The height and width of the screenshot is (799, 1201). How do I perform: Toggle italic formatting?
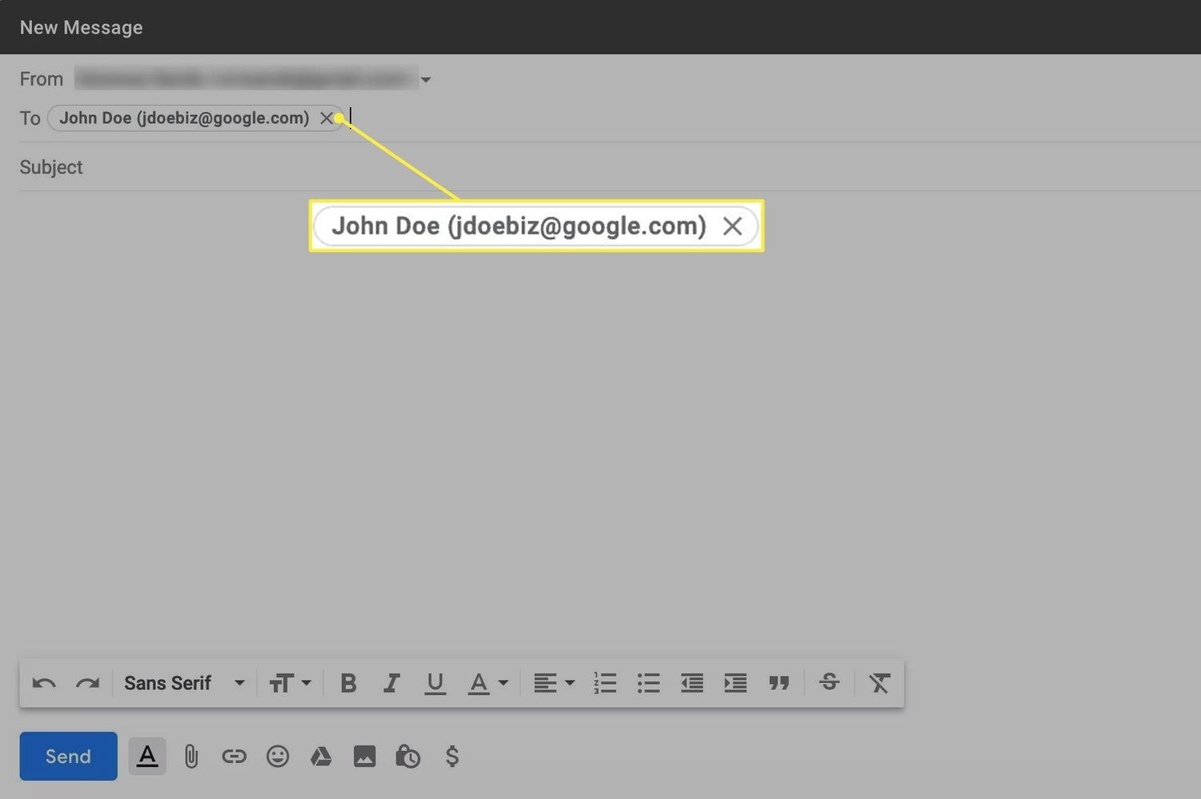point(392,683)
